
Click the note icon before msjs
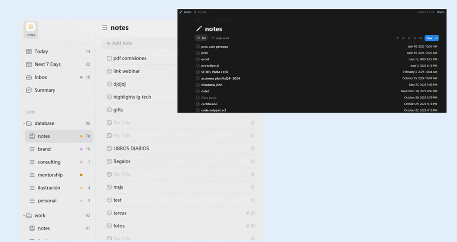[109, 187]
